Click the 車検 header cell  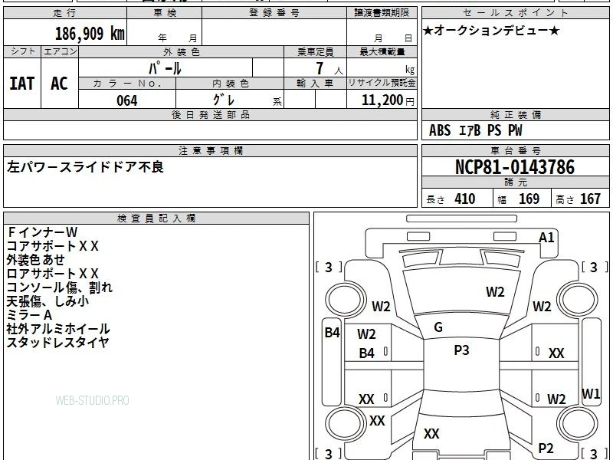pos(165,13)
